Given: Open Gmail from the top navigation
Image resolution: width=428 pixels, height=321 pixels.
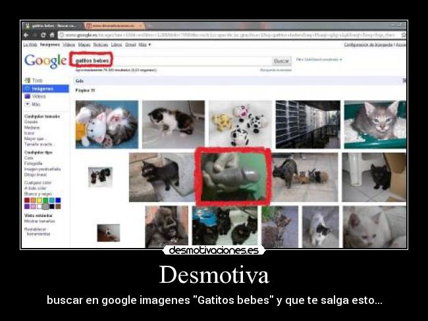Looking at the screenshot, I should tap(130, 45).
